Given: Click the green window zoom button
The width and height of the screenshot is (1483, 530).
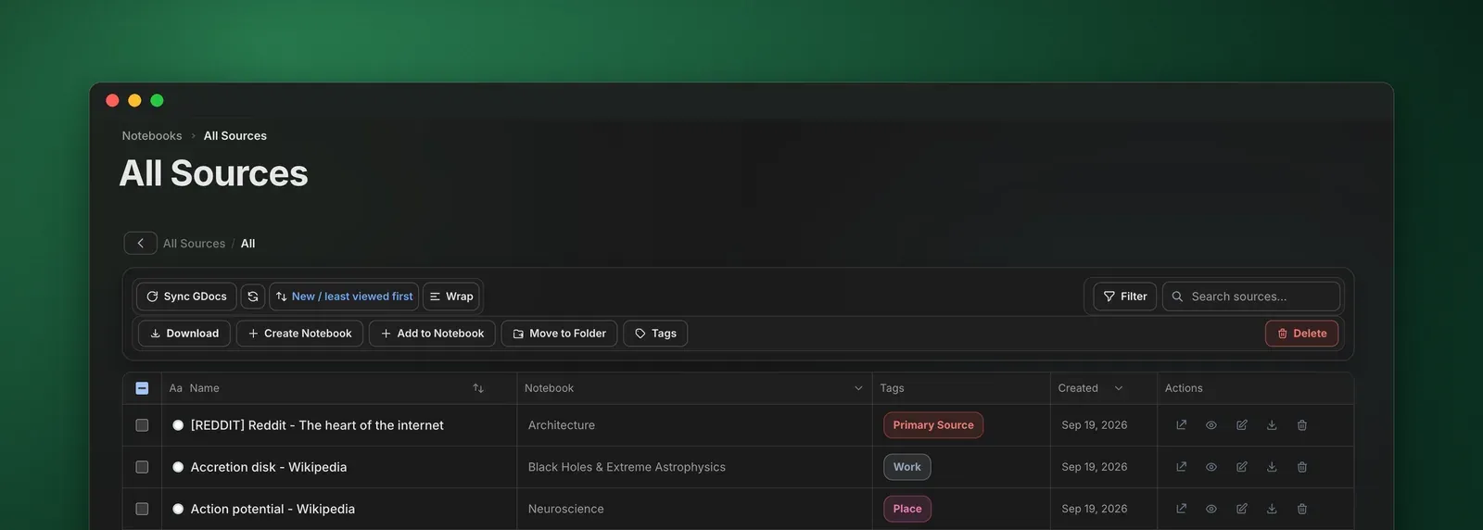Looking at the screenshot, I should point(157,100).
